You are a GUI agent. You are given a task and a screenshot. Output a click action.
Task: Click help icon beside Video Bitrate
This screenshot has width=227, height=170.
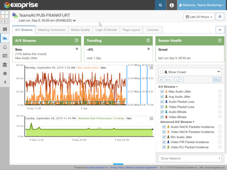[x=219, y=117]
